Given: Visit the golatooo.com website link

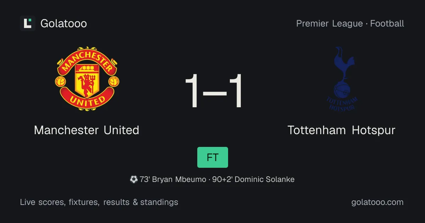Looking at the screenshot, I should coord(377,202).
